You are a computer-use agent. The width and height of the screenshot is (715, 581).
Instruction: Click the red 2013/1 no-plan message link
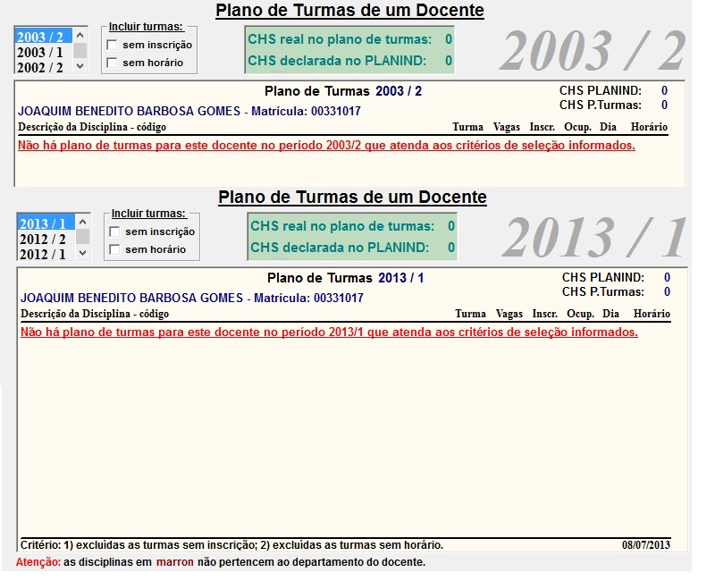(x=329, y=332)
